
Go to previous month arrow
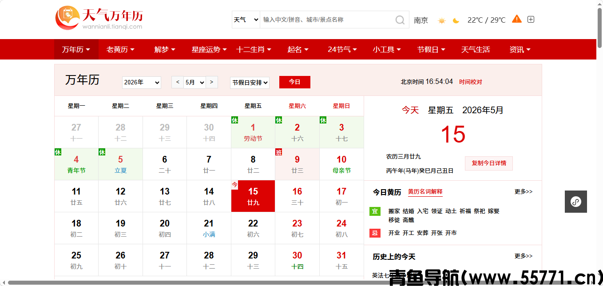coord(178,82)
